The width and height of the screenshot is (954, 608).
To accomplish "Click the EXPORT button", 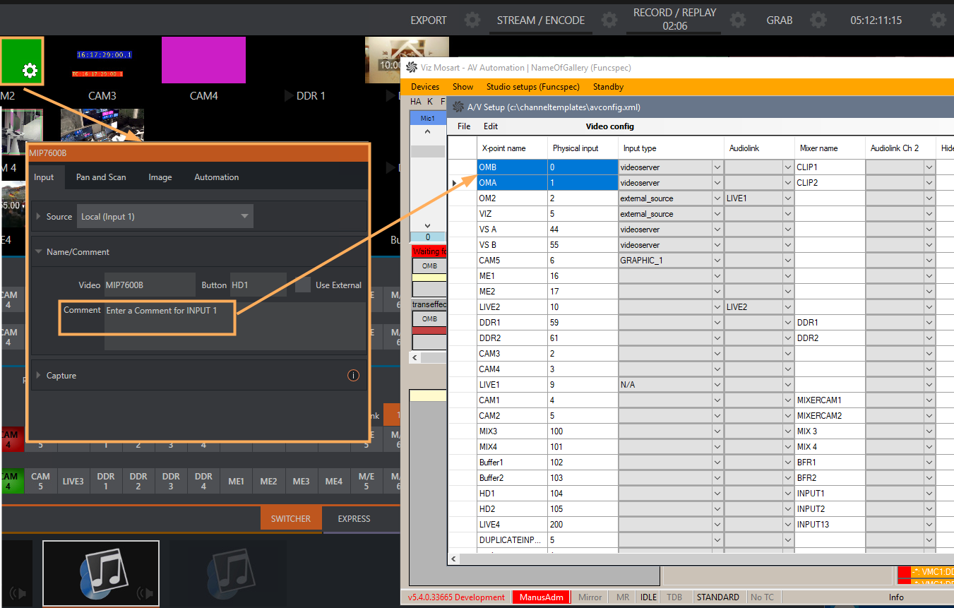I will 429,20.
